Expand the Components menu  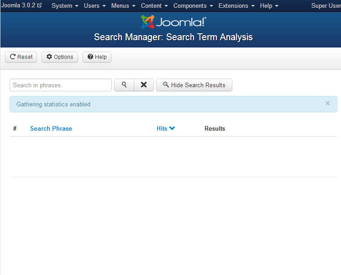193,5
